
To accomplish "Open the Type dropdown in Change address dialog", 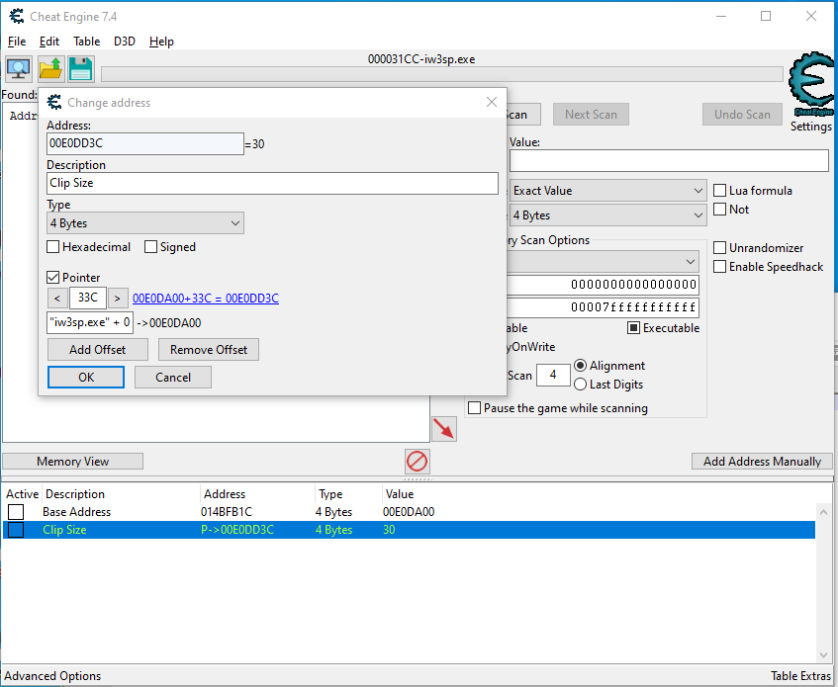I will [x=145, y=223].
